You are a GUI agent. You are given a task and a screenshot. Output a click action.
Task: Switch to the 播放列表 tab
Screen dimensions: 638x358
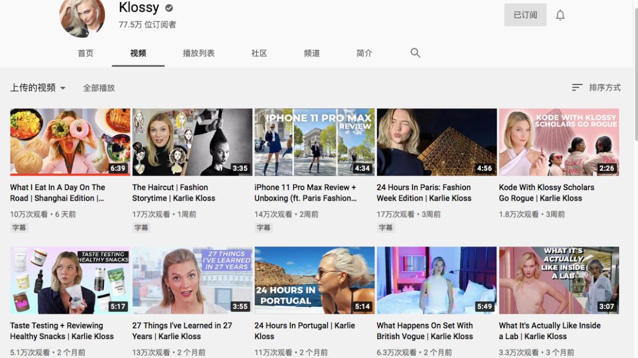tap(198, 53)
